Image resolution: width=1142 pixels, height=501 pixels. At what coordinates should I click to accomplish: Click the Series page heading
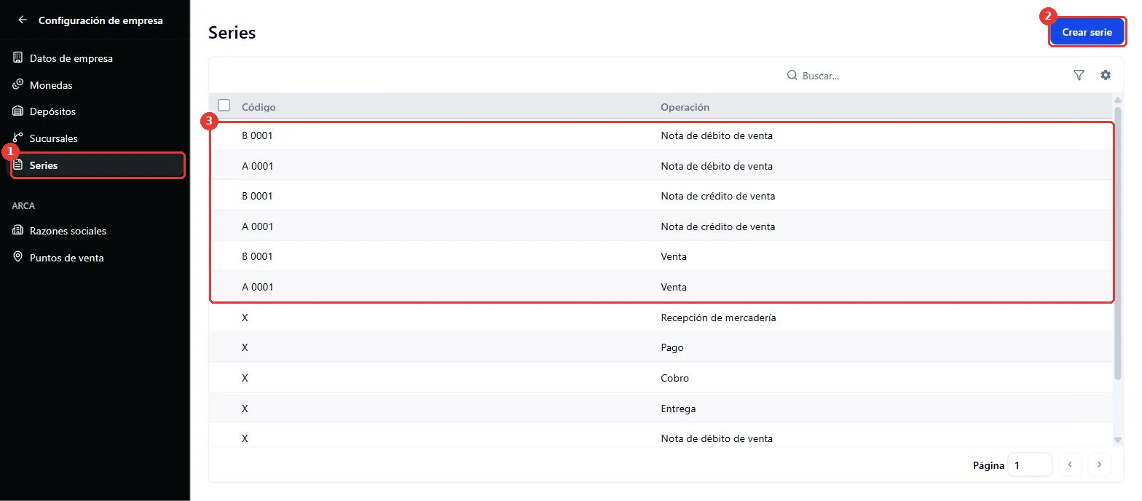click(x=232, y=33)
